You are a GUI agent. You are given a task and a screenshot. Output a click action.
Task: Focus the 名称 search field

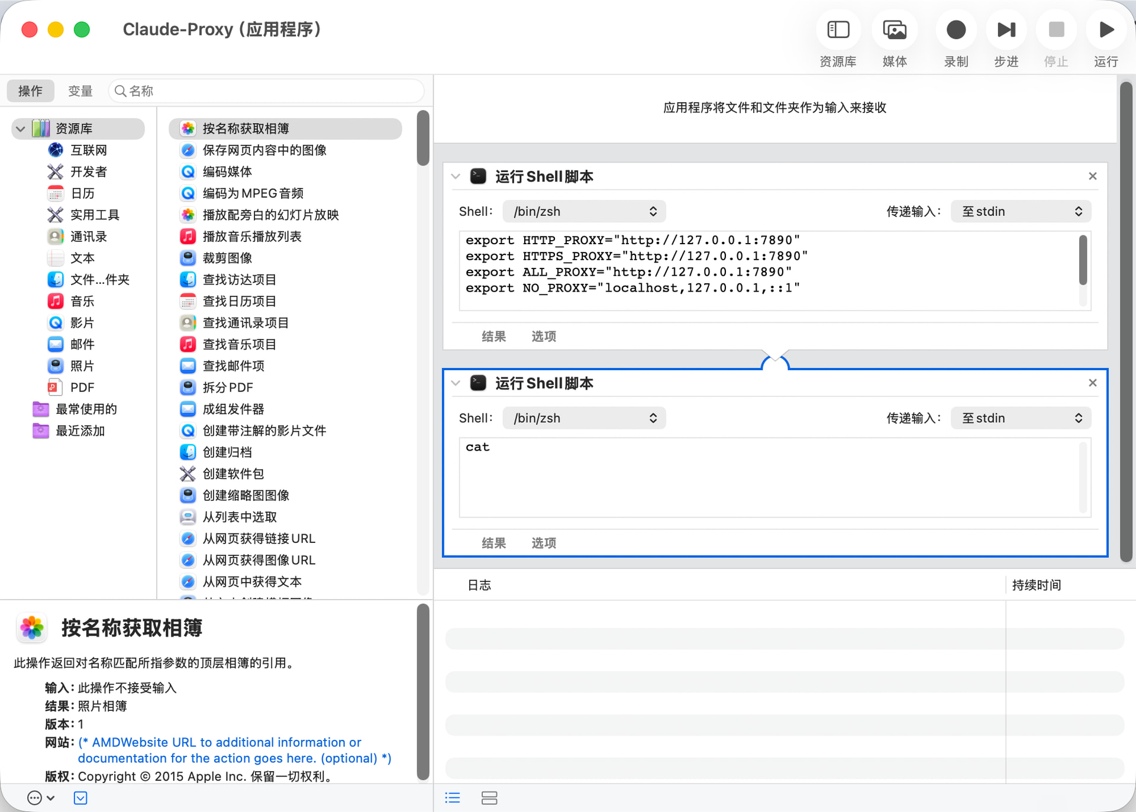[x=266, y=90]
